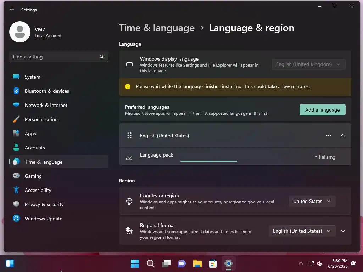363x272 pixels.
Task: Click the Apps icon in sidebar
Action: tap(16, 133)
